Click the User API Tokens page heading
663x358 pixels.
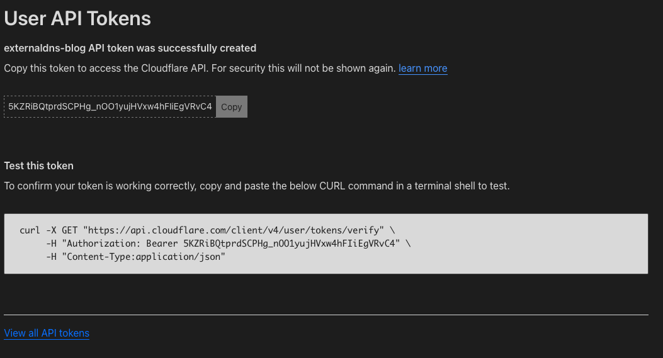[x=77, y=19]
